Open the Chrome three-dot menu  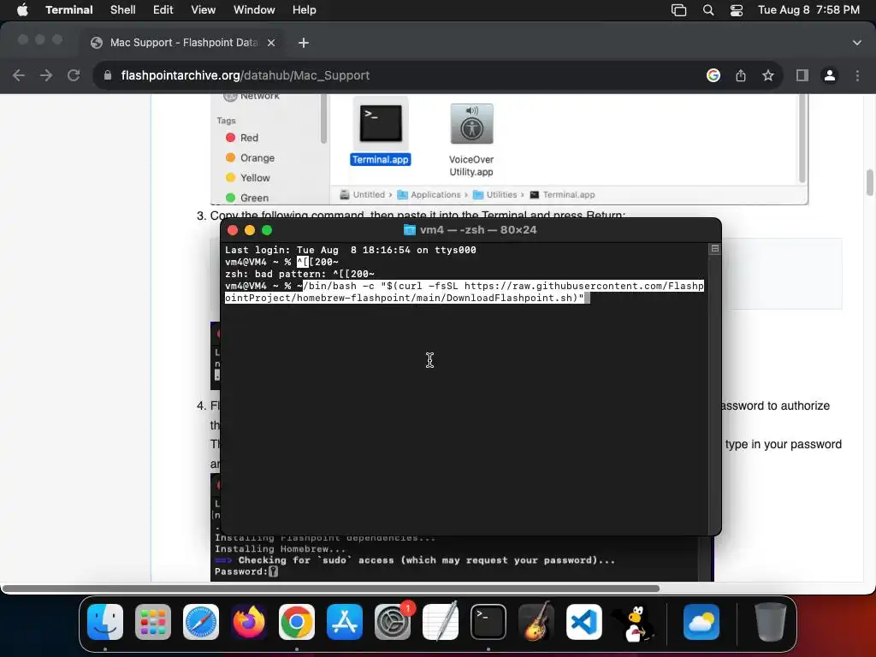(857, 75)
